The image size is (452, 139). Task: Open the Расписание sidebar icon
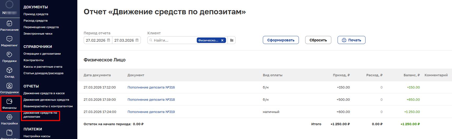click(x=9, y=24)
